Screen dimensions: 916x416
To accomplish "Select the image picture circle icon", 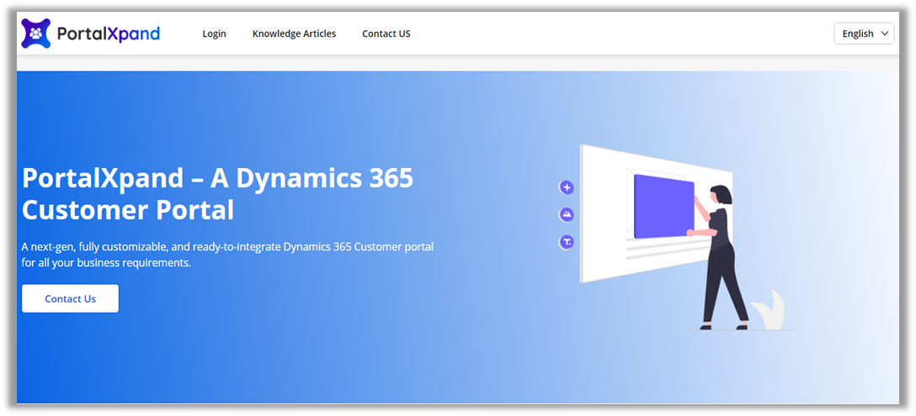I will pyautogui.click(x=567, y=214).
